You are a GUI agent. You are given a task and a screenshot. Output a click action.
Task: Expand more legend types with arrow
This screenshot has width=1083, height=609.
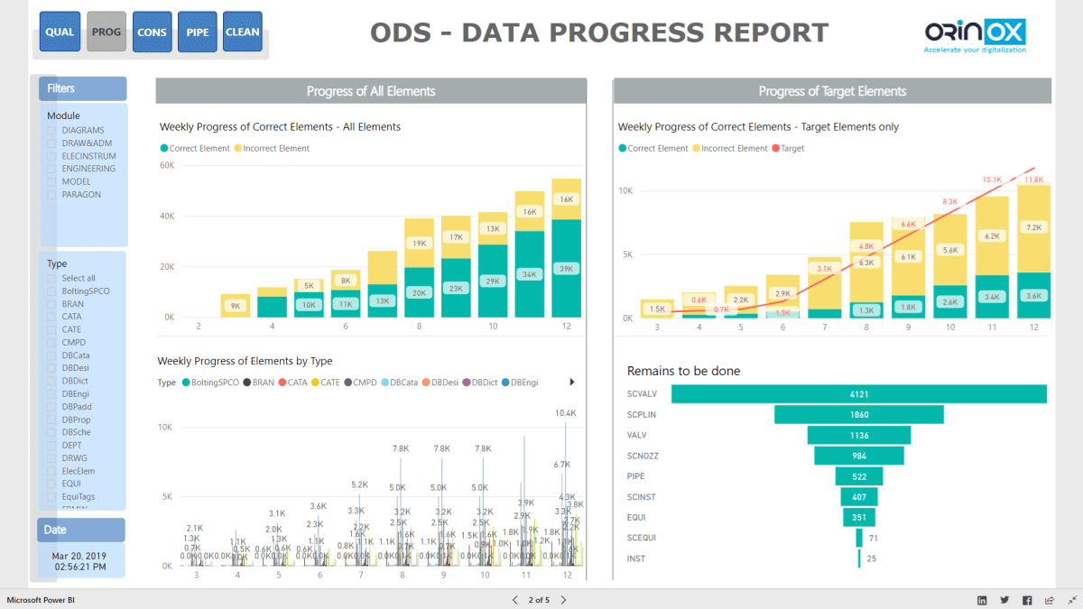click(572, 383)
